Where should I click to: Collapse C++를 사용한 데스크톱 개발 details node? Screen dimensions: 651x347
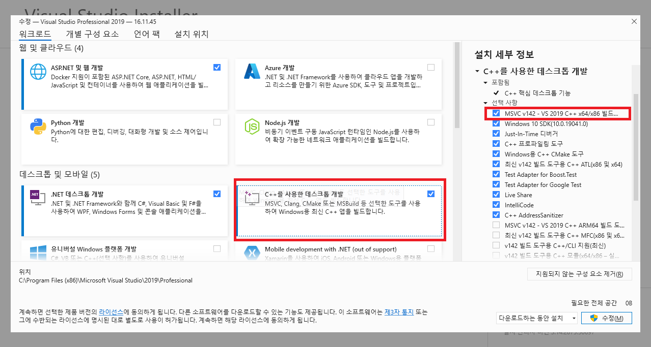[477, 72]
